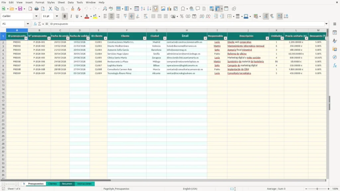The height and width of the screenshot is (191, 340).
Task: Insert chart icon in toolbar
Action: pos(169,9)
